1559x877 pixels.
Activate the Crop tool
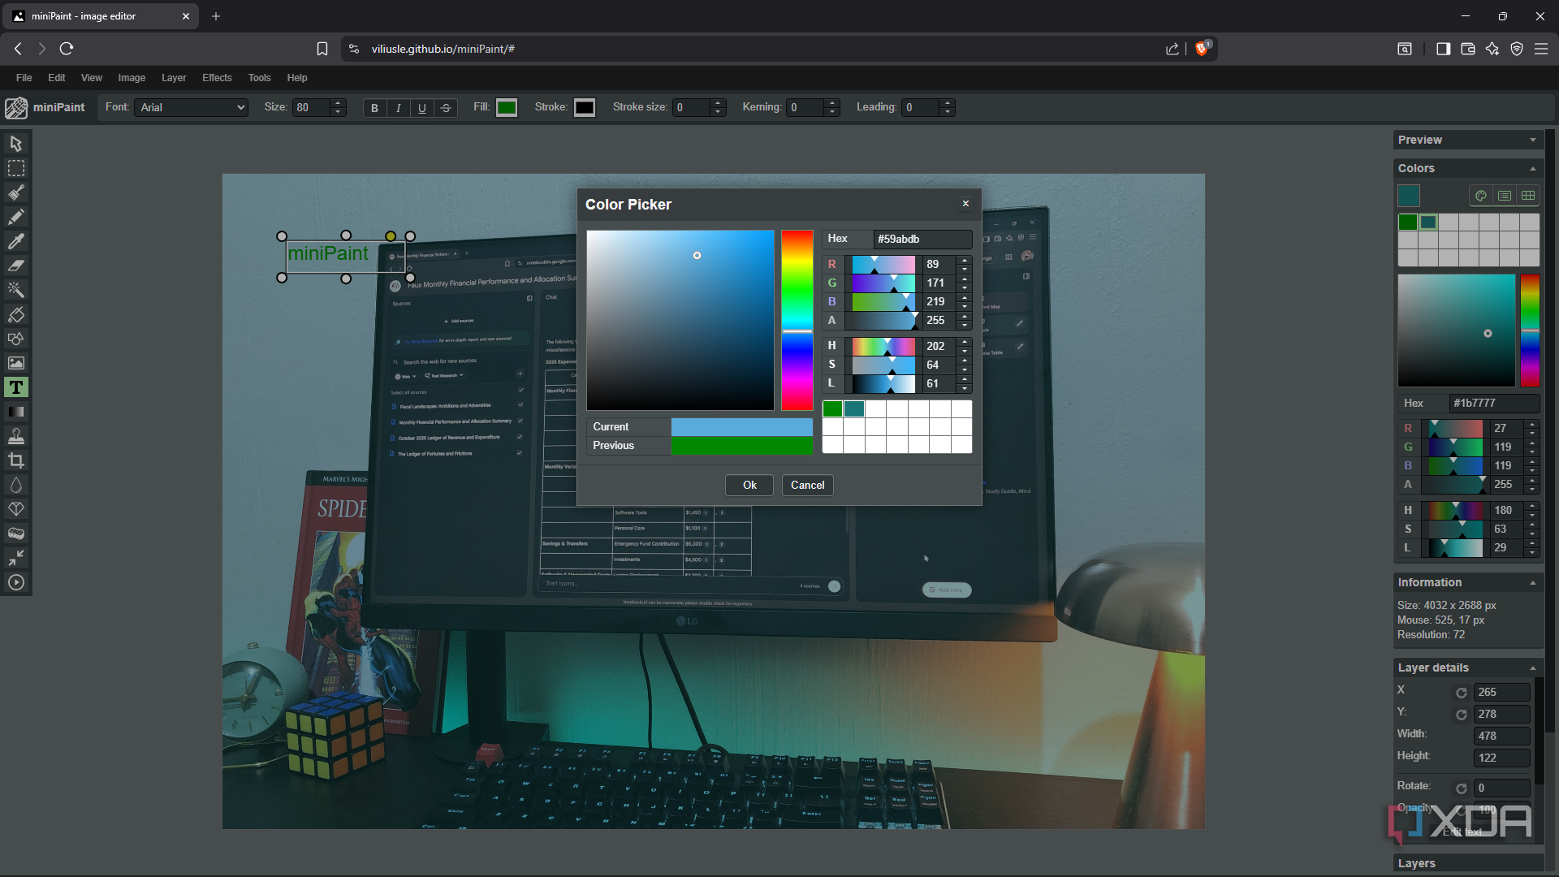click(15, 460)
